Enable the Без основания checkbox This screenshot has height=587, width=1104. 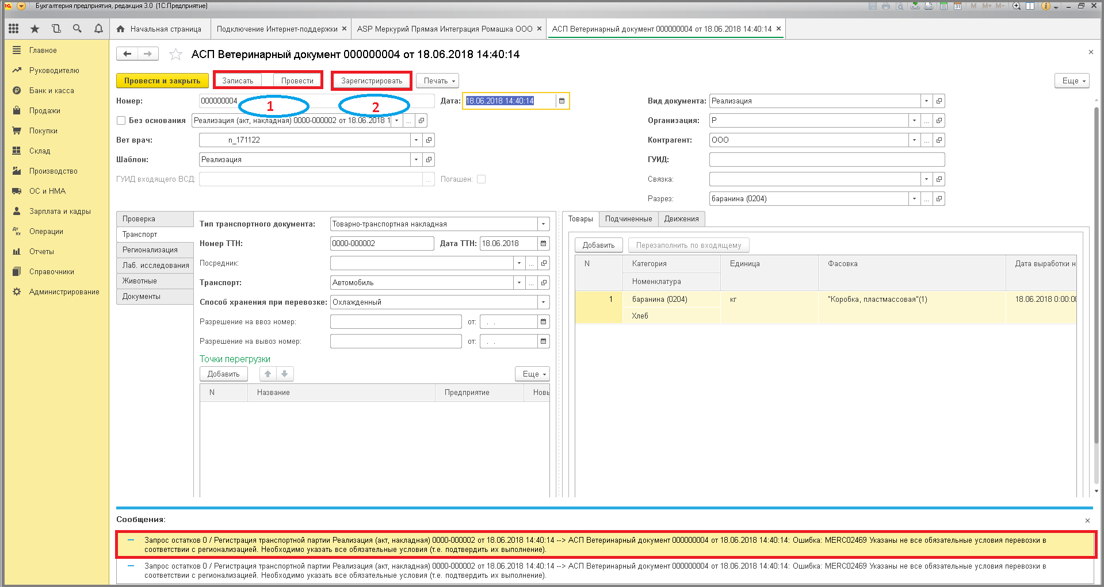coord(121,121)
